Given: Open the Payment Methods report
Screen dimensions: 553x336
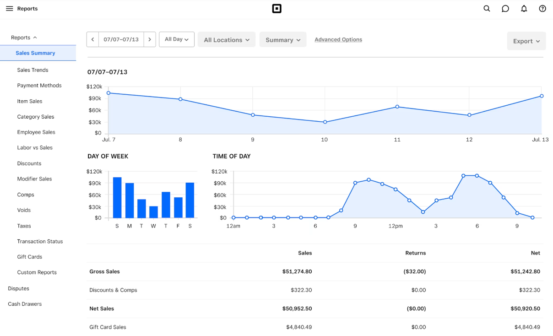Looking at the screenshot, I should coord(39,86).
